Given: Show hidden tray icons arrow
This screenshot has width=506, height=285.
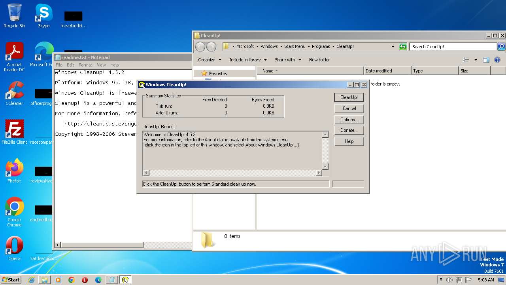Looking at the screenshot, I should 441,280.
